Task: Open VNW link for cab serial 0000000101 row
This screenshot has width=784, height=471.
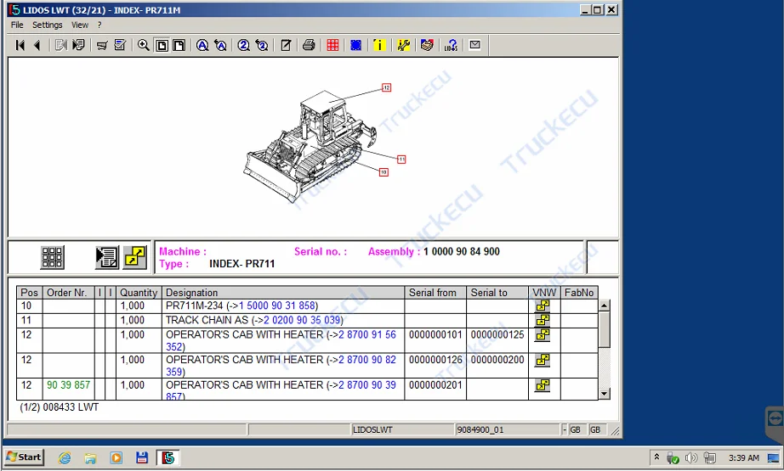Action: click(x=543, y=334)
